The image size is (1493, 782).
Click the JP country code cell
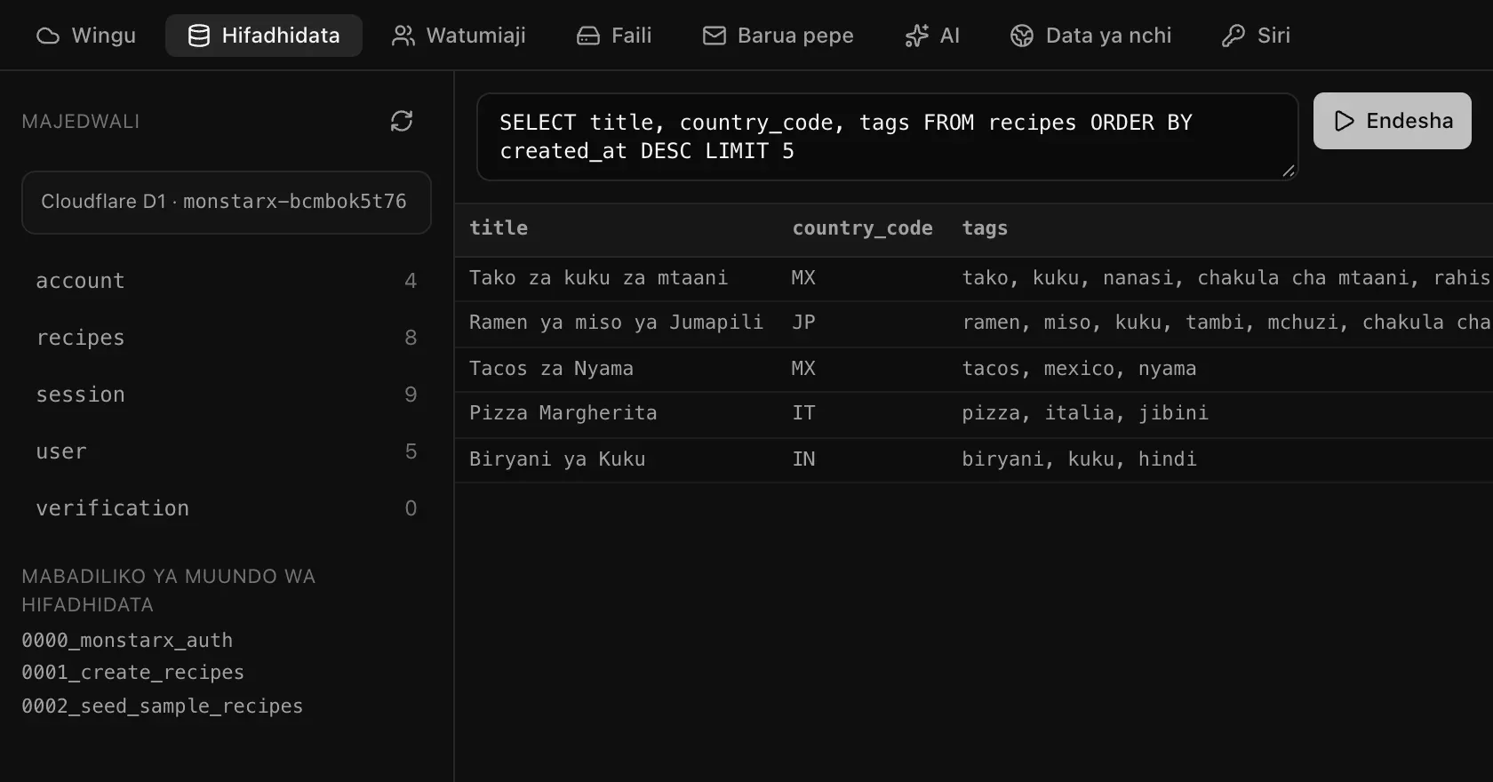(x=803, y=323)
